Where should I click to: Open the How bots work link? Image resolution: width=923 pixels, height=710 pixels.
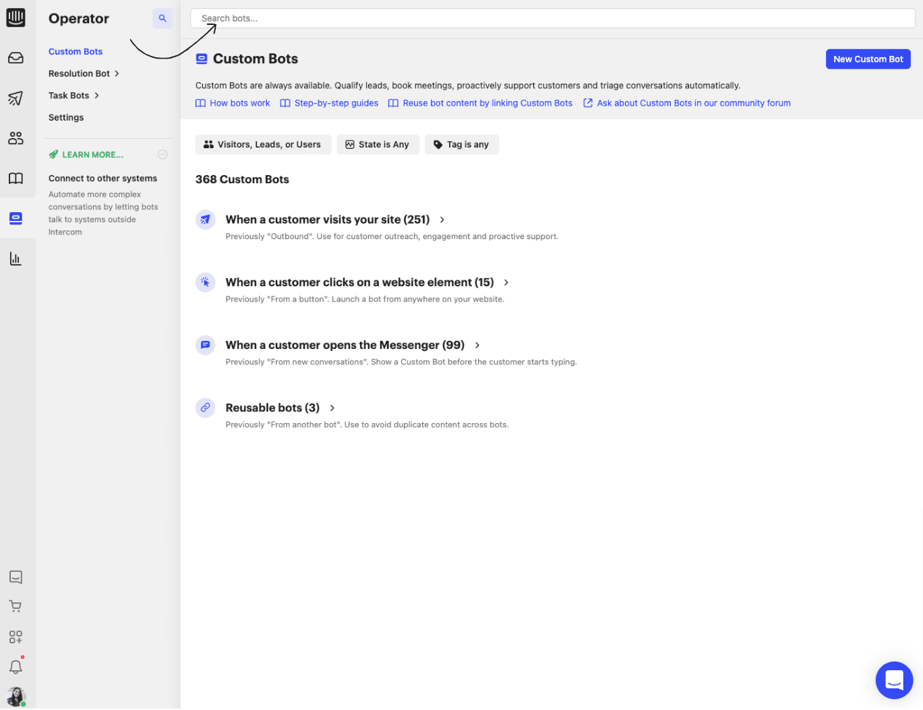point(233,103)
